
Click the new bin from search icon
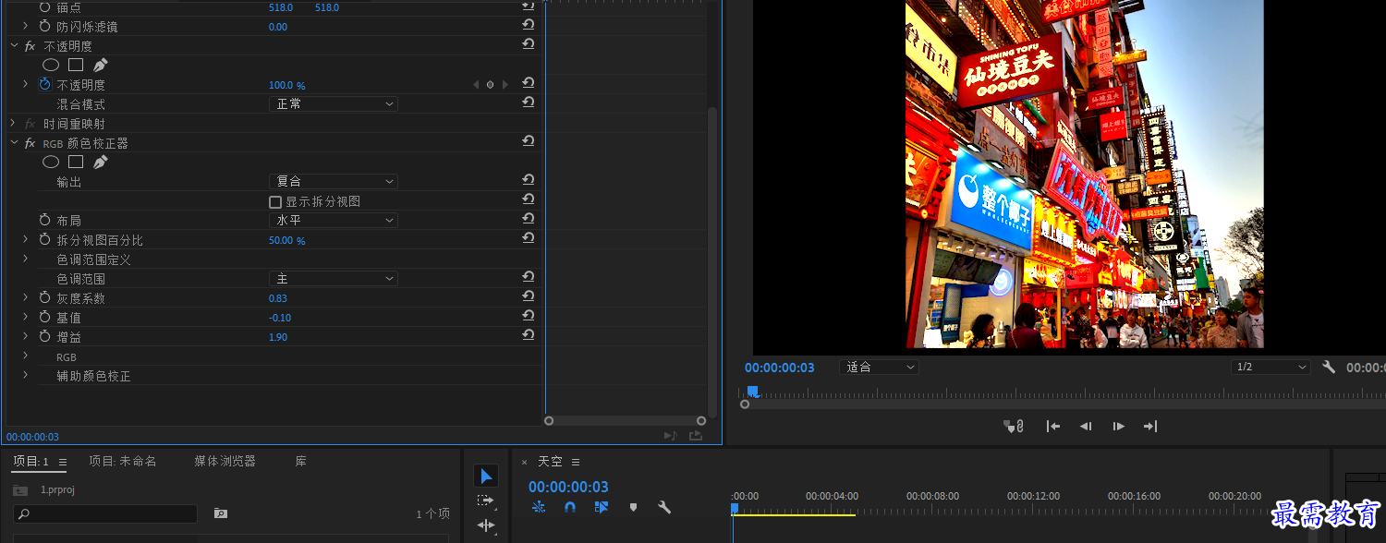tap(220, 513)
